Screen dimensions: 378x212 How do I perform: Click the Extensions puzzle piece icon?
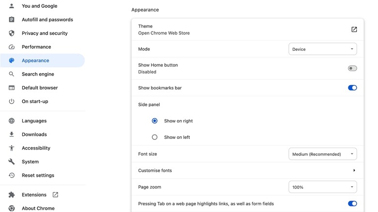[12, 195]
